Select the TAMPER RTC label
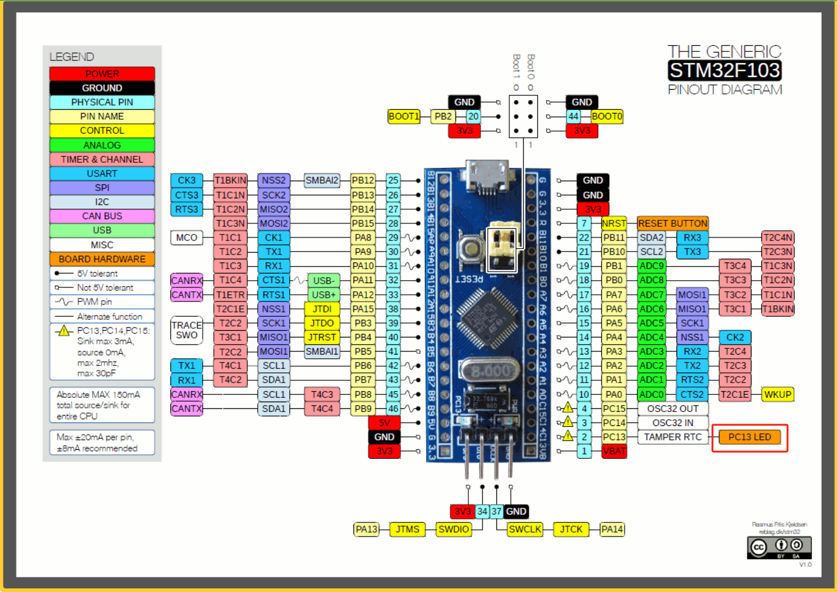This screenshot has height=592, width=837. [x=672, y=437]
